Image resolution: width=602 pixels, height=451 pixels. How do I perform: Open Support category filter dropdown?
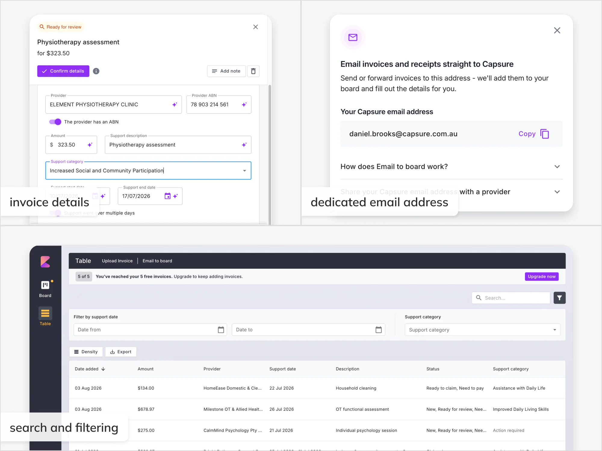[483, 330]
